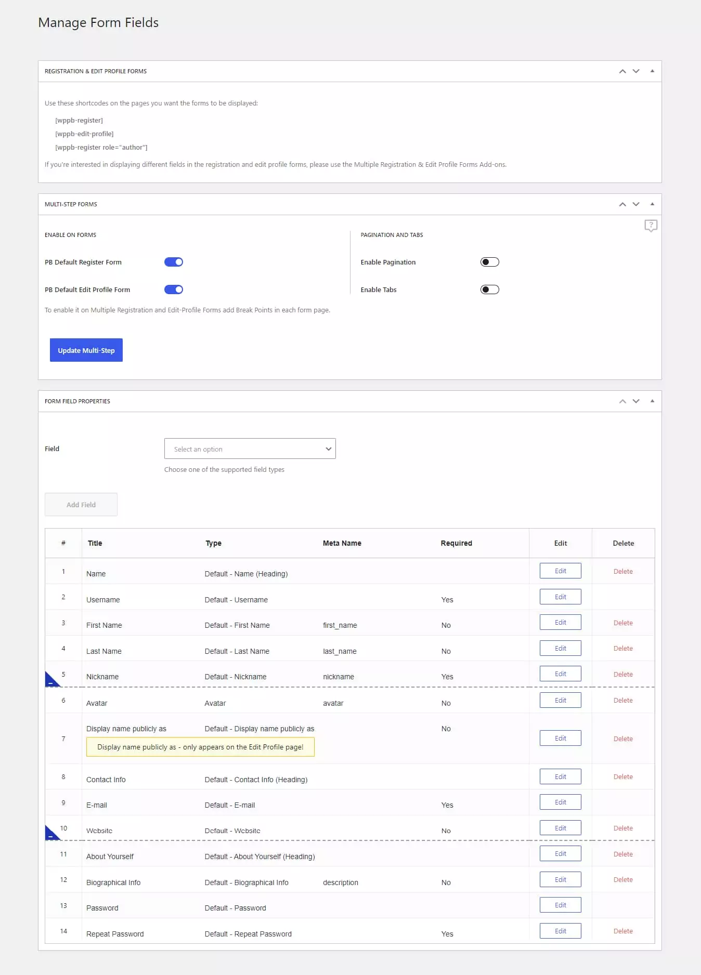Screen dimensions: 701x975
Task: Edit the Password field
Action: click(x=560, y=905)
